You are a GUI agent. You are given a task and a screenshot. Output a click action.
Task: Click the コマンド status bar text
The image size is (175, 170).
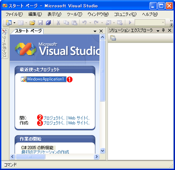(10, 165)
